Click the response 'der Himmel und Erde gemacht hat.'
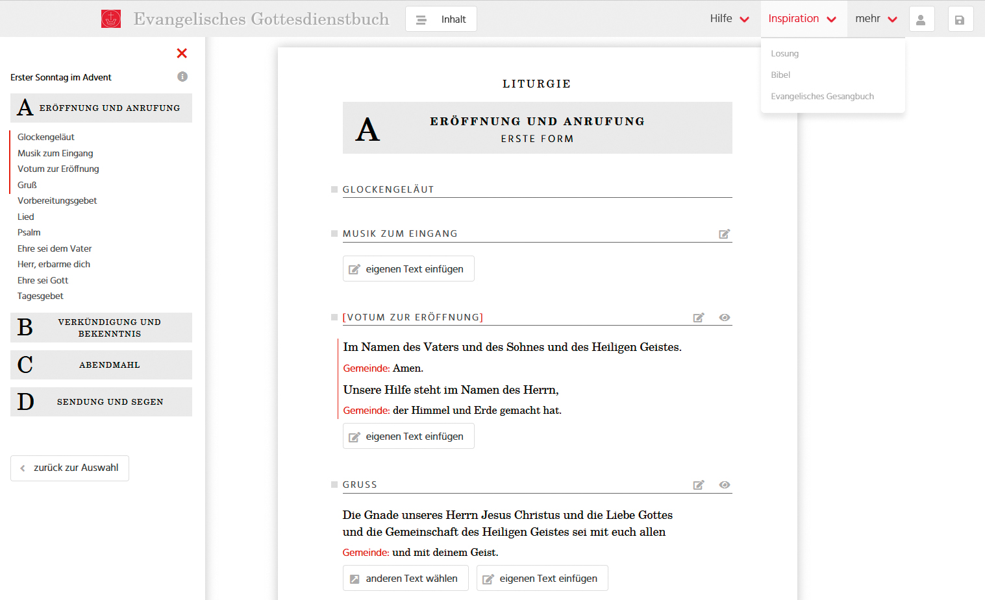Viewport: 985px width, 600px height. (477, 411)
